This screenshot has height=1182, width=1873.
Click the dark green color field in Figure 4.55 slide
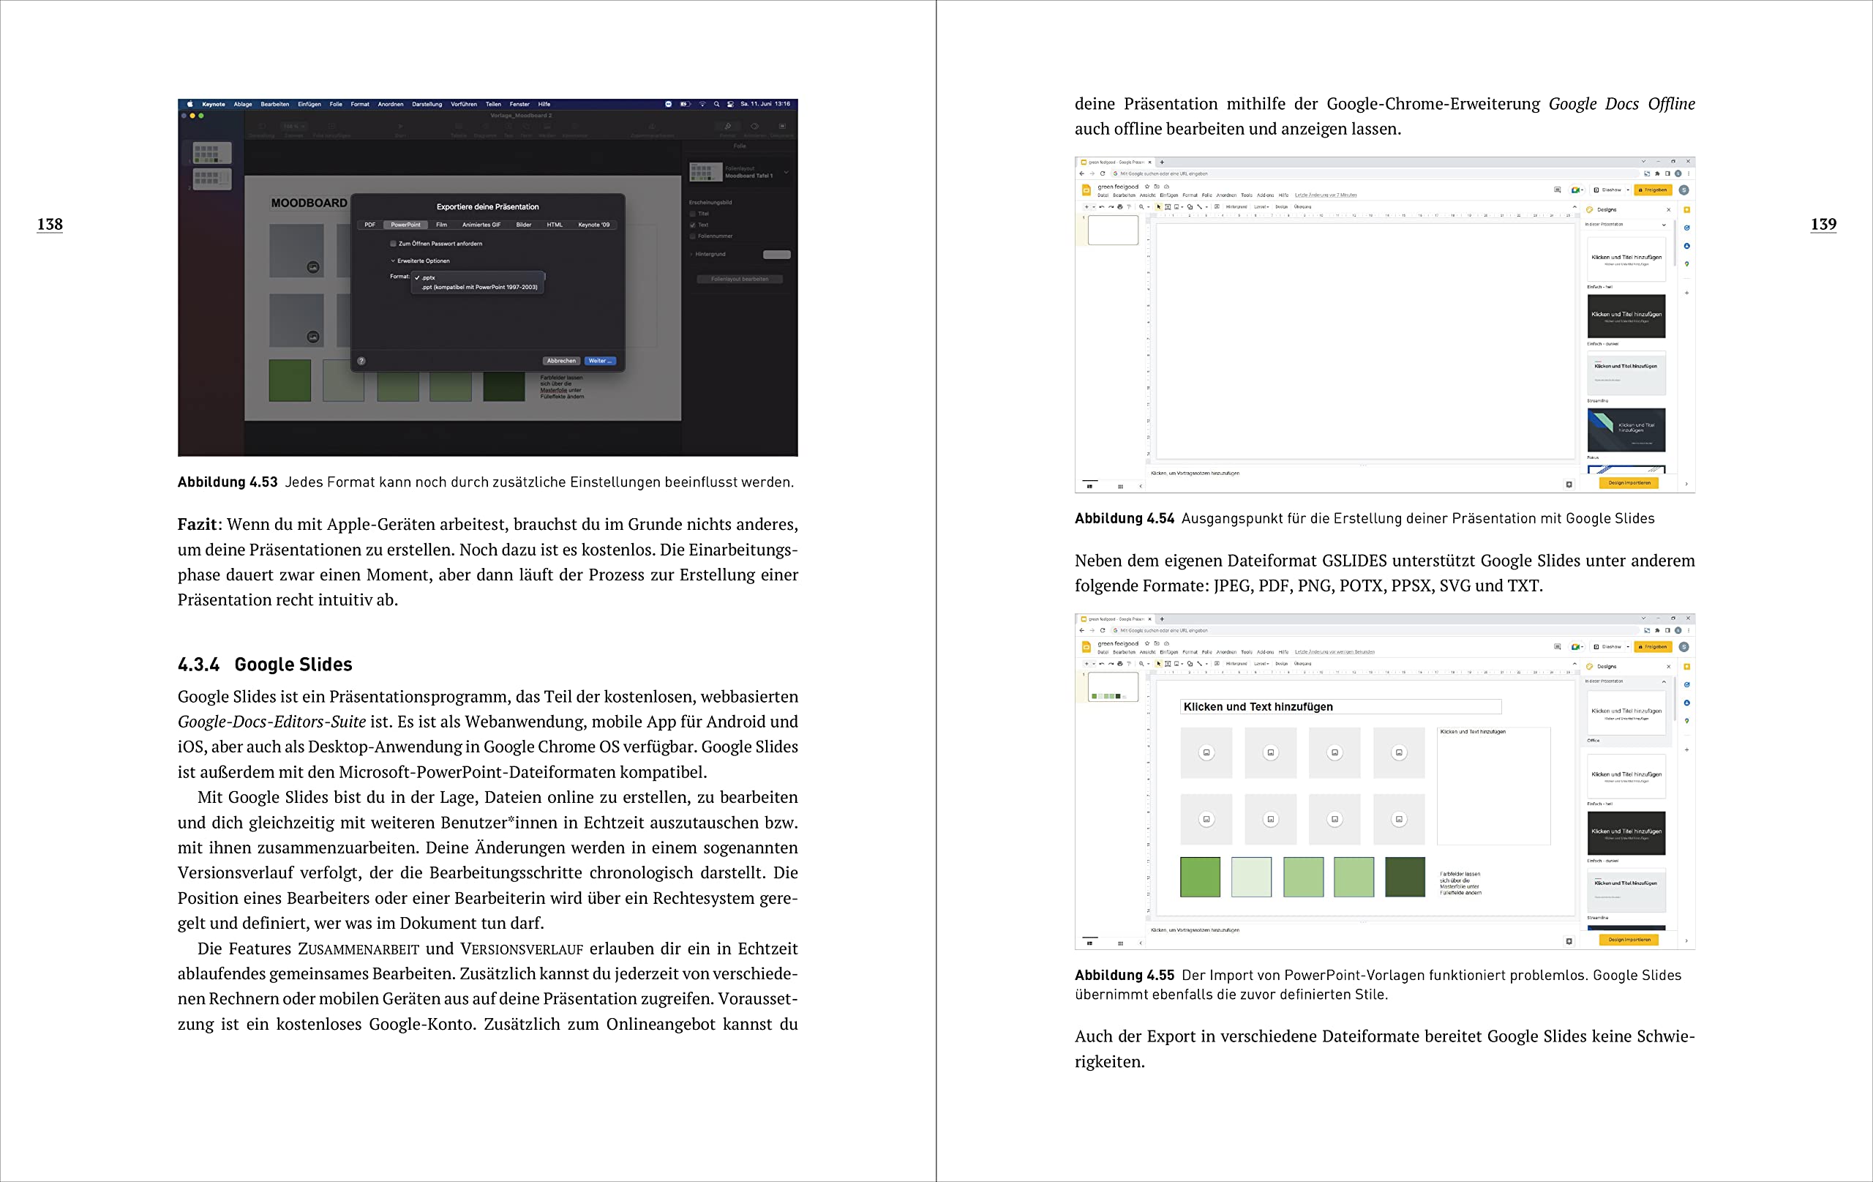pyautogui.click(x=1405, y=877)
